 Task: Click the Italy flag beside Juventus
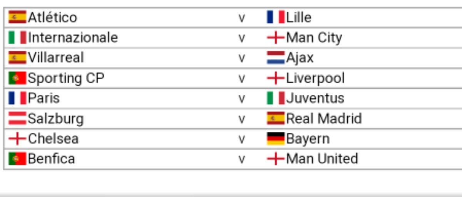click(276, 98)
